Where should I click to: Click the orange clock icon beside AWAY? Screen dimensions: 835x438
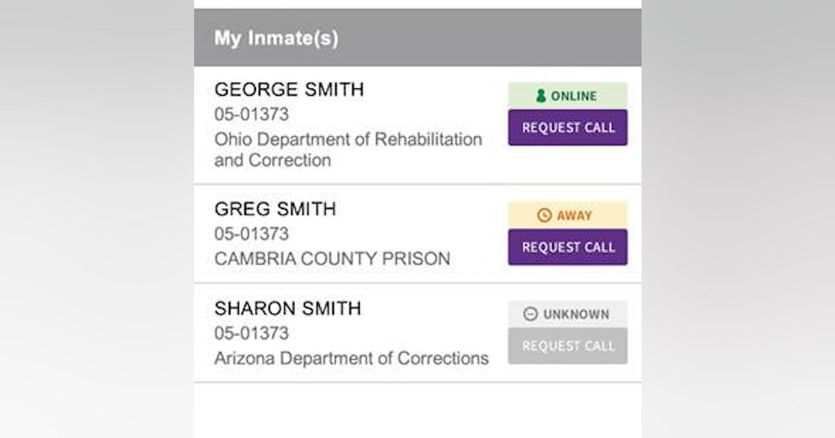click(544, 216)
